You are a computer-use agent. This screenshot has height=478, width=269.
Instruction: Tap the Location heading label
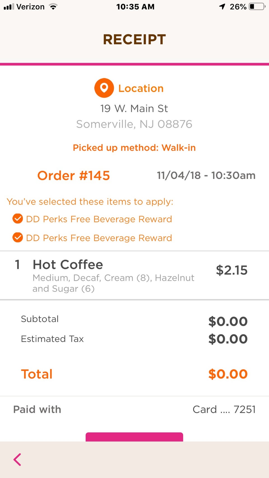[141, 88]
